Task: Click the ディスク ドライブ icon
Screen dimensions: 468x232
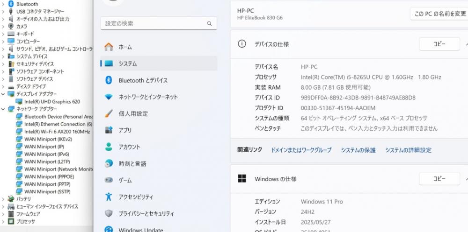Action: [11, 87]
